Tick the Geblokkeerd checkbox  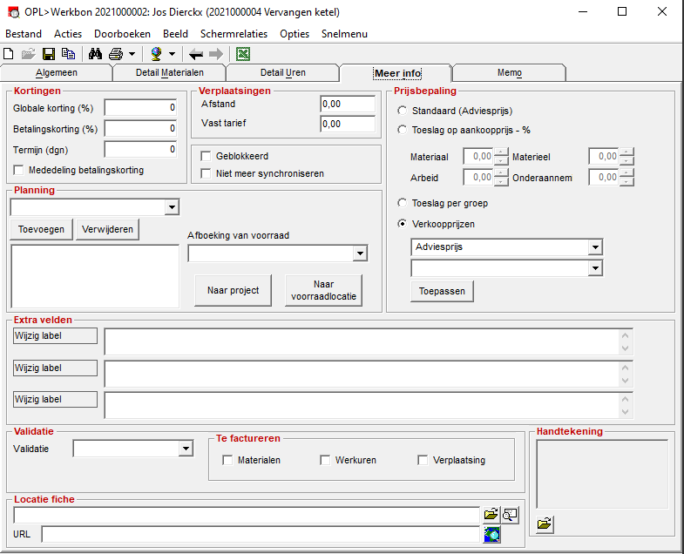[x=206, y=156]
